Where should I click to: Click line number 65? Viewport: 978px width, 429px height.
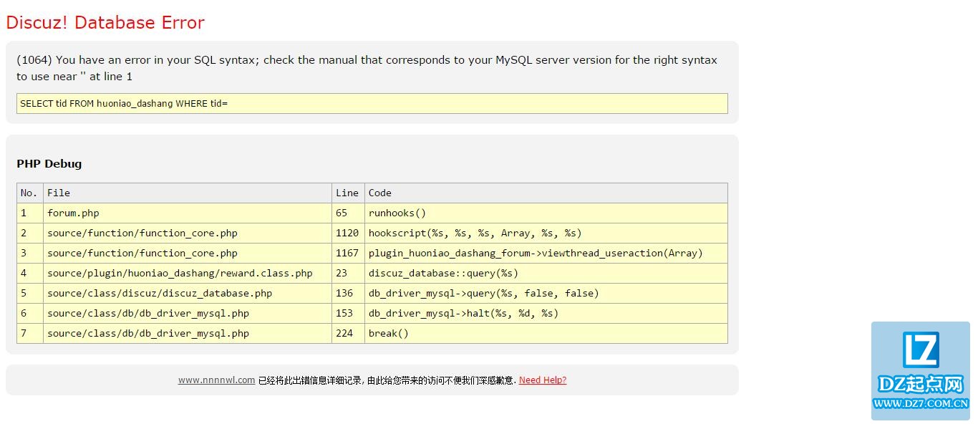[x=348, y=213]
